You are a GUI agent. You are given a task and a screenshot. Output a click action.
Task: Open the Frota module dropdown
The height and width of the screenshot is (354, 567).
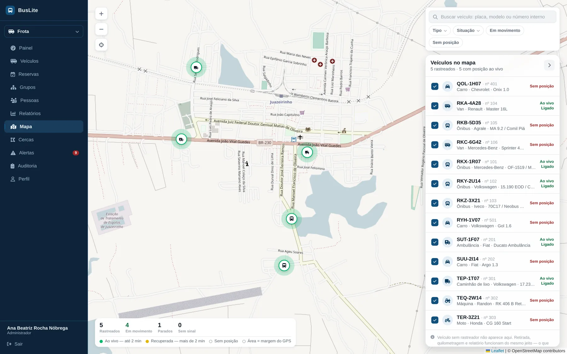[x=44, y=31]
